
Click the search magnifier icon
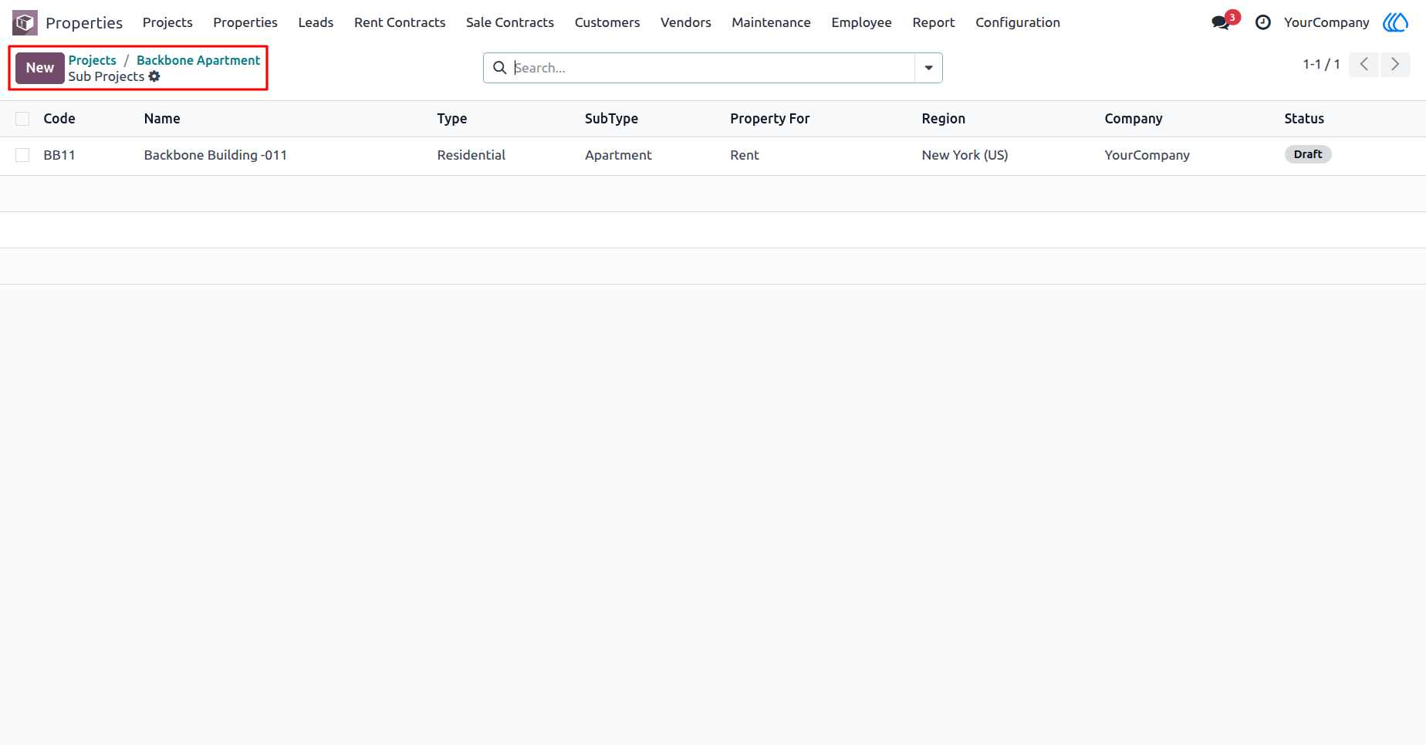click(x=499, y=68)
